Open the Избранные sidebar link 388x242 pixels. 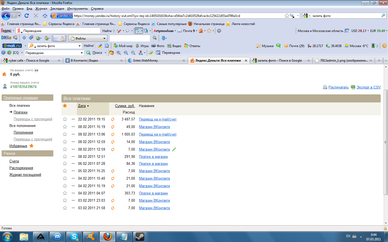18,146
